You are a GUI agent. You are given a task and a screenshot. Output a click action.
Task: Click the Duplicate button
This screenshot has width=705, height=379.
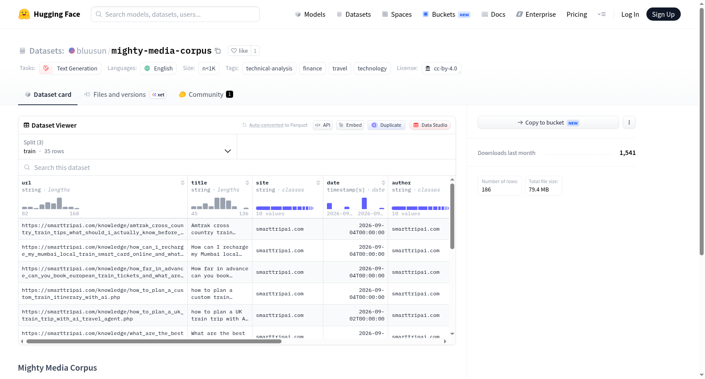pos(386,125)
